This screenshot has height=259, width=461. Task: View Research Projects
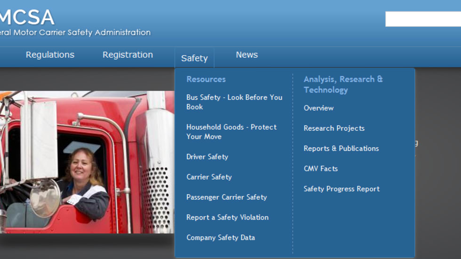(x=334, y=128)
